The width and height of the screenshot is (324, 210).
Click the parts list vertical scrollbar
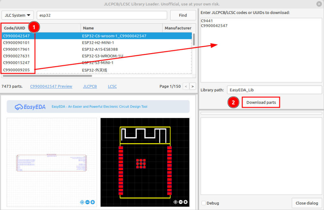click(194, 39)
